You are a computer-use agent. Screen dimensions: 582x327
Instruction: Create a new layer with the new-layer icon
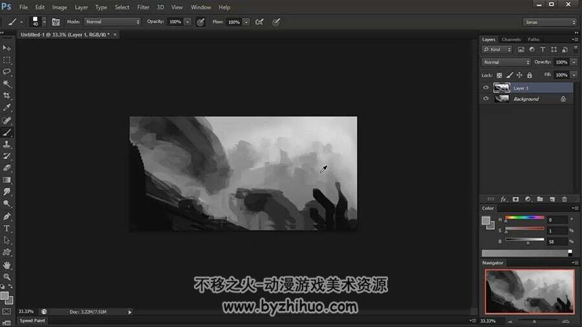552,200
